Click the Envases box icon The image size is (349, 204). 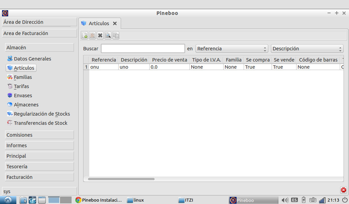click(10, 95)
